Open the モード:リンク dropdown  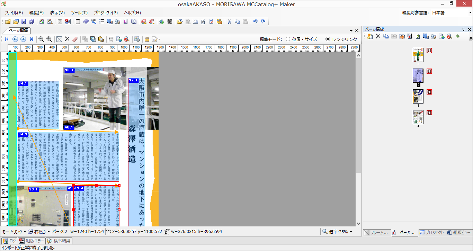click(x=14, y=232)
